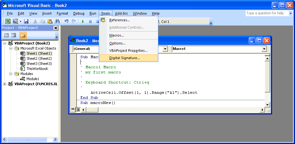Click the Insert UserForm toolbar icon
This screenshot has height=144, width=295.
coord(15,21)
